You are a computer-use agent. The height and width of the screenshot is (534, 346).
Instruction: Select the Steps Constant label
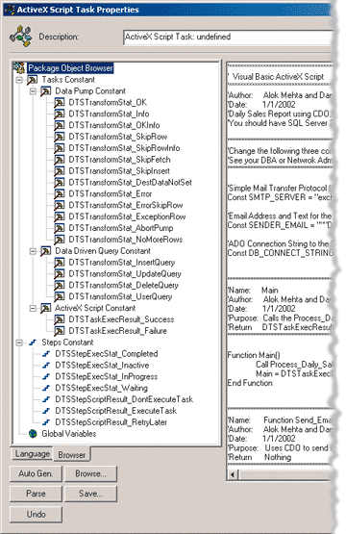point(67,343)
